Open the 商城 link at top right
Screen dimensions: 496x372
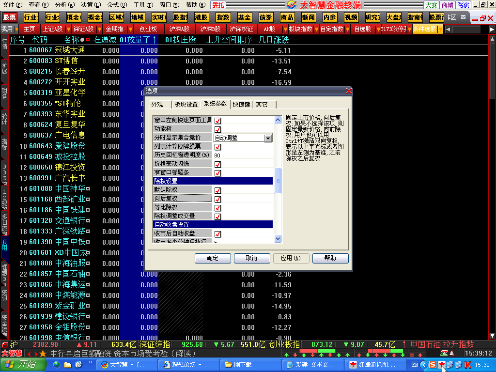click(x=448, y=5)
